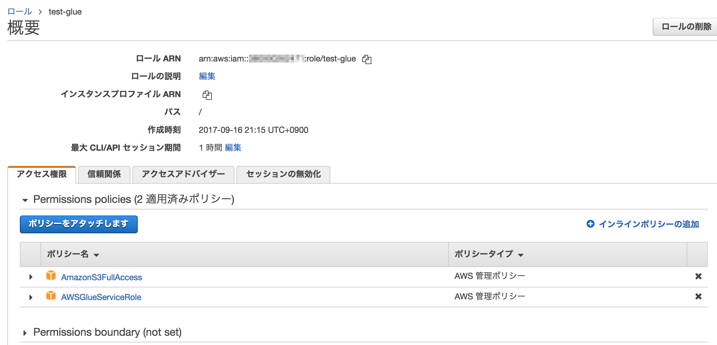
Task: Click the AWSGlueServiceRole policy cube icon
Action: tap(51, 295)
